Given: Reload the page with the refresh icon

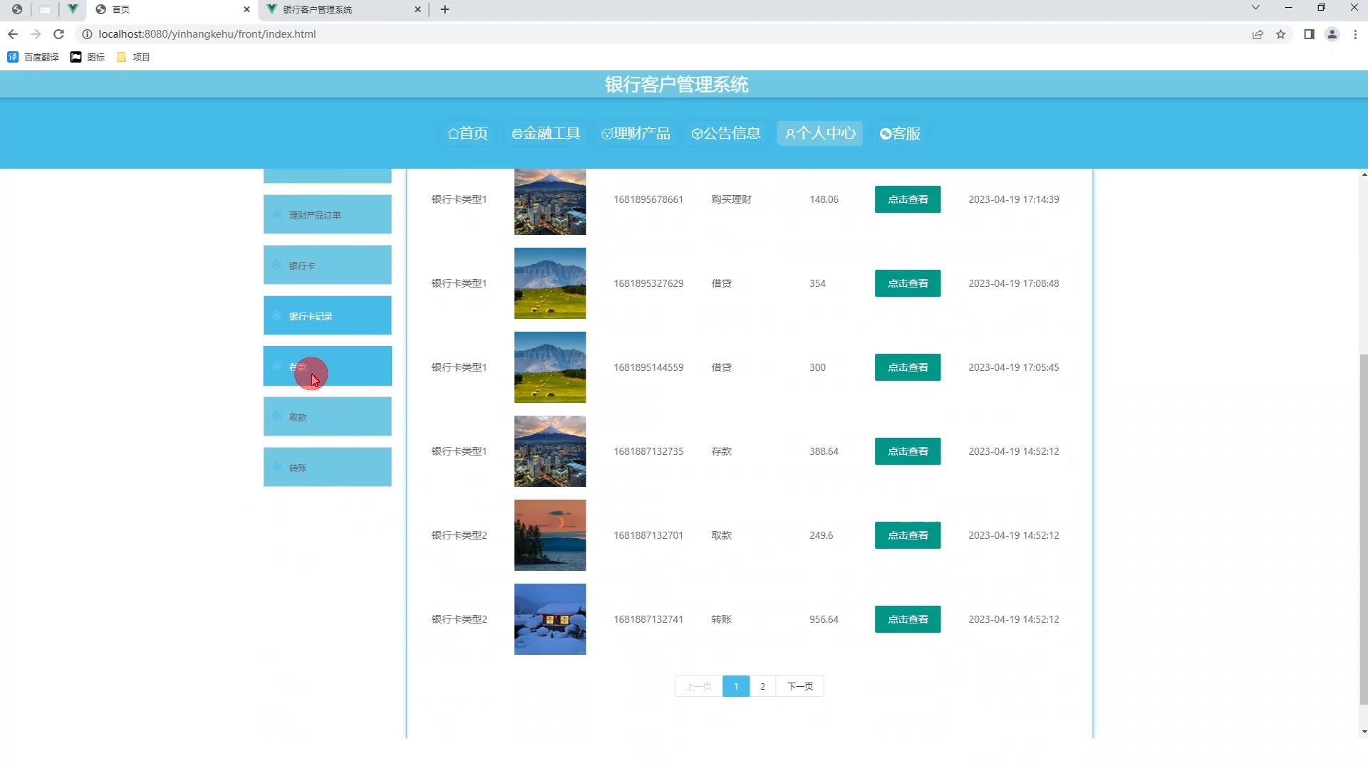Looking at the screenshot, I should coord(59,34).
